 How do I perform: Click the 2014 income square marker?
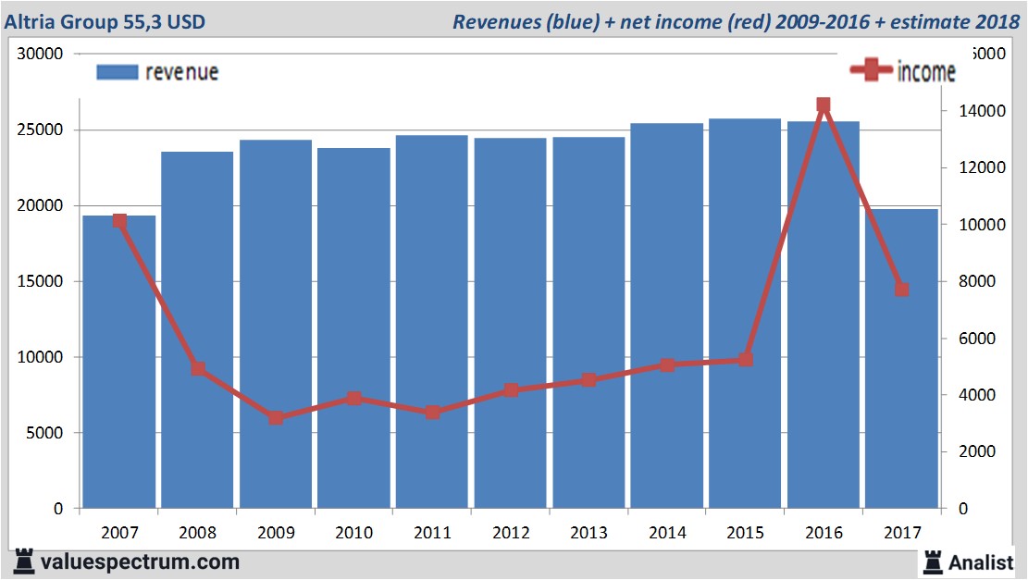[667, 365]
